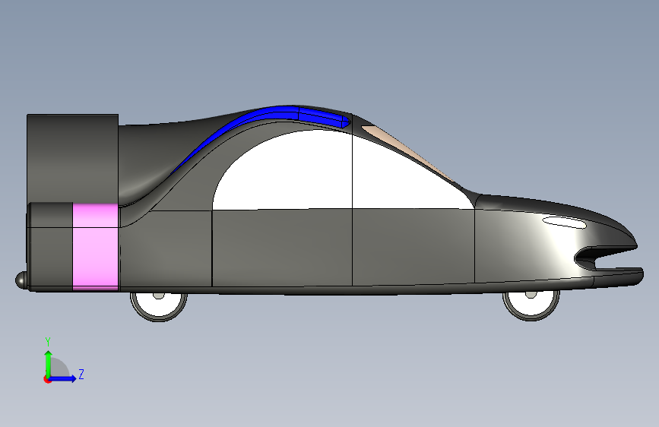Select the rear wheel behind the door panels
Screen dimensions: 659x427
[158, 306]
